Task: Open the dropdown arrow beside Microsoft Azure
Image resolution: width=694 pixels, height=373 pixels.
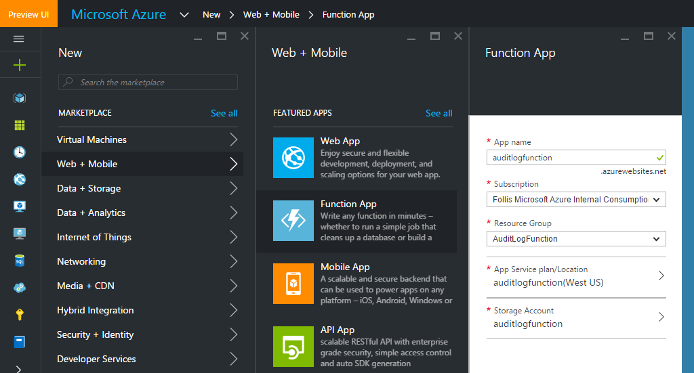Action: [x=184, y=15]
